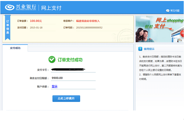This screenshot has width=184, height=121.
Task: Click the 订单支付成功 success message
Action: pos(70,60)
